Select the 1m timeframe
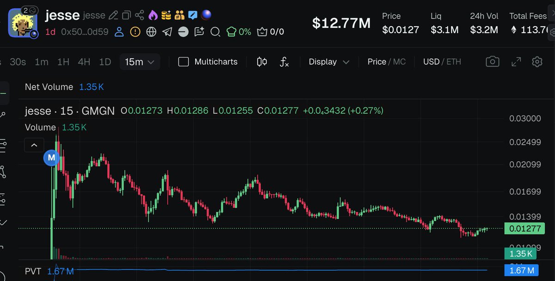The image size is (555, 281). pyautogui.click(x=42, y=61)
